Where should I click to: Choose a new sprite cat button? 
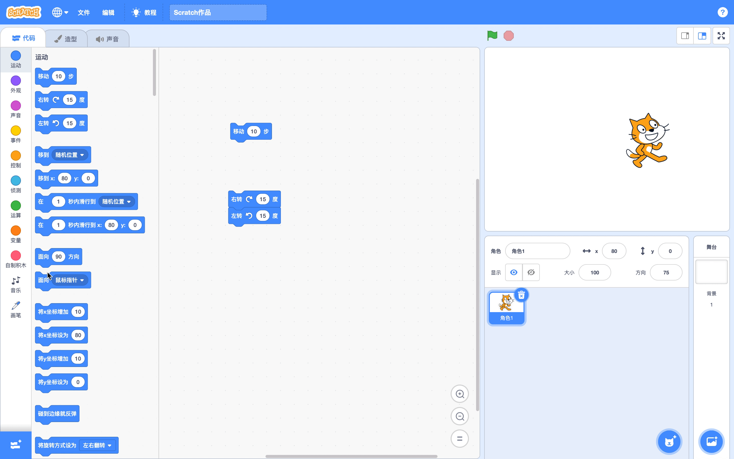[x=669, y=442]
